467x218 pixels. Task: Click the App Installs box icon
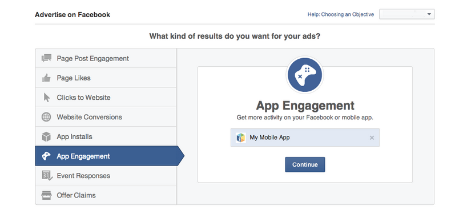46,137
